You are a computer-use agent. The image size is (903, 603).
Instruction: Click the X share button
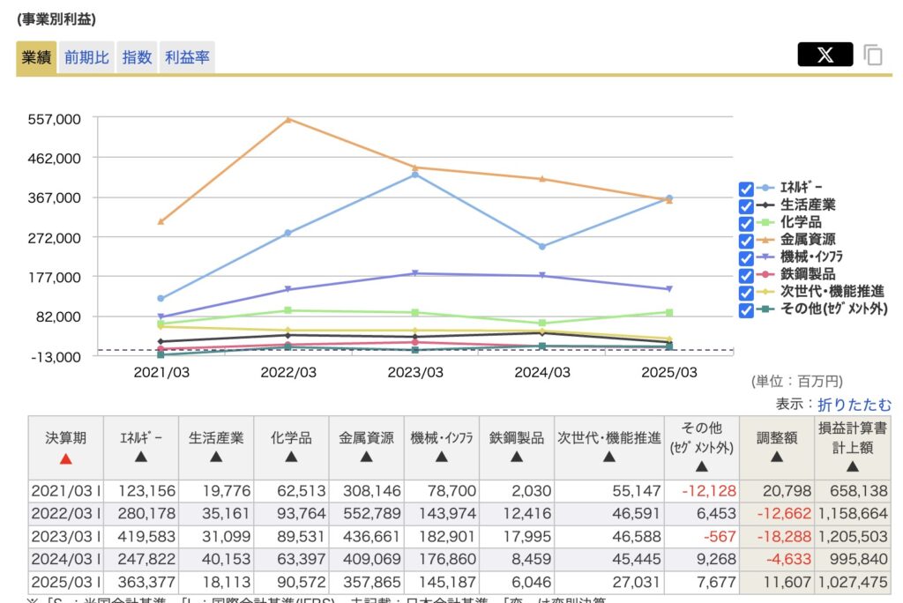click(x=825, y=55)
